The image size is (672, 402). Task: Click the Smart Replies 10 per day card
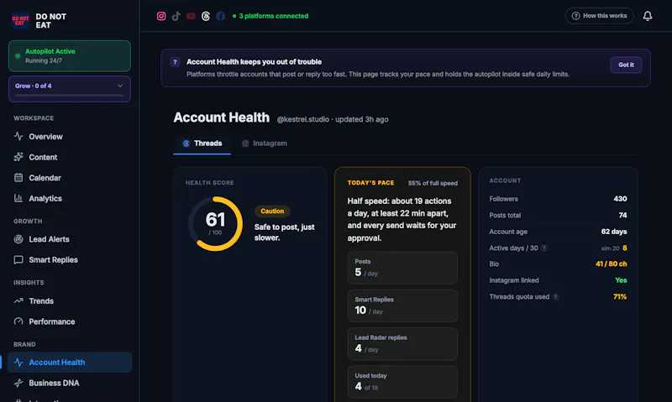point(402,305)
